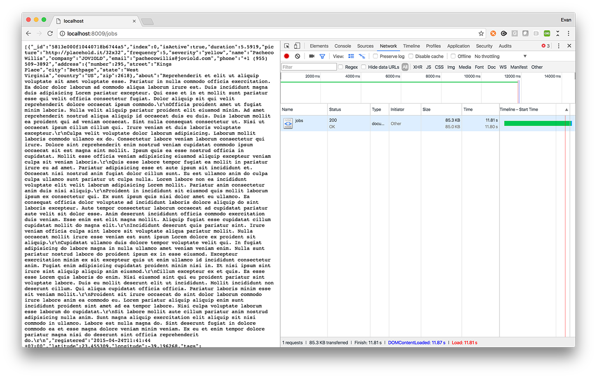
Task: Reload the localhost page
Action: click(x=50, y=34)
